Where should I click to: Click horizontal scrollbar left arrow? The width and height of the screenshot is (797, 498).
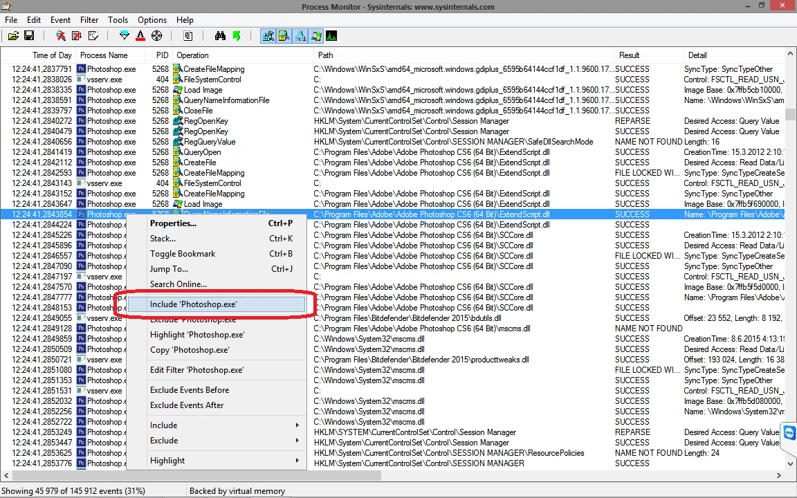[x=6, y=476]
